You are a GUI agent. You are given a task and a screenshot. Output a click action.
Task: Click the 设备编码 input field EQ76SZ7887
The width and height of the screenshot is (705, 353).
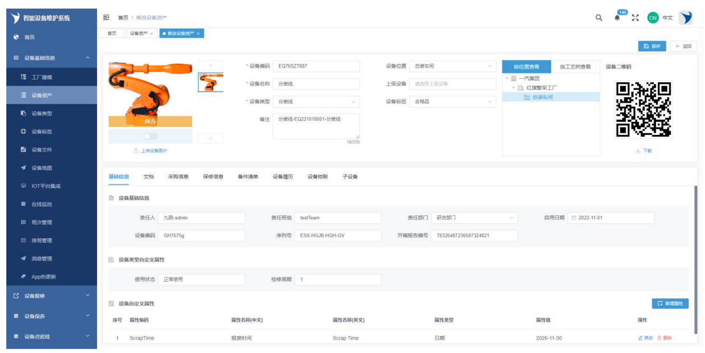pyautogui.click(x=316, y=66)
